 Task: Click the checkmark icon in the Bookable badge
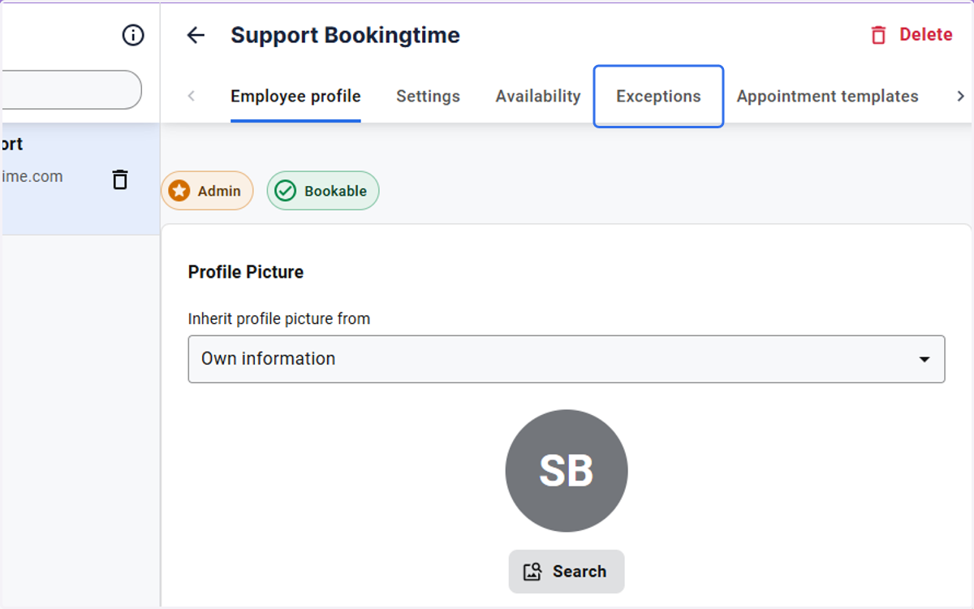(285, 191)
